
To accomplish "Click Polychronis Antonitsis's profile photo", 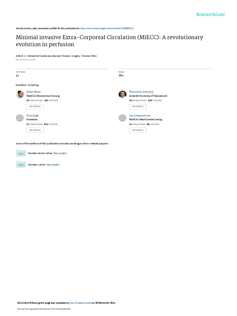I will pyautogui.click(x=123, y=94).
